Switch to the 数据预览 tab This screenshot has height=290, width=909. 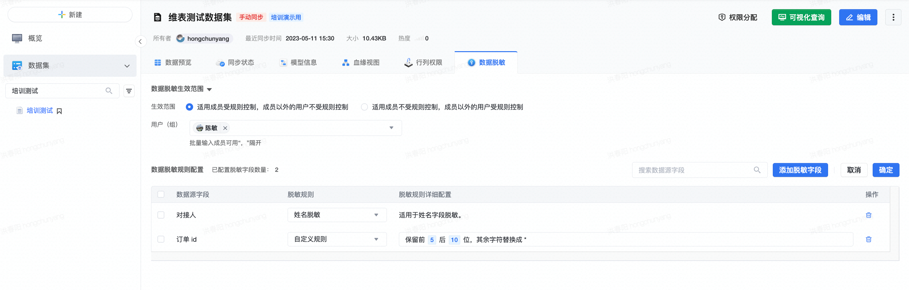(173, 63)
